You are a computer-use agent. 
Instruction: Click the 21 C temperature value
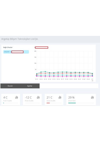click(x=49, y=98)
